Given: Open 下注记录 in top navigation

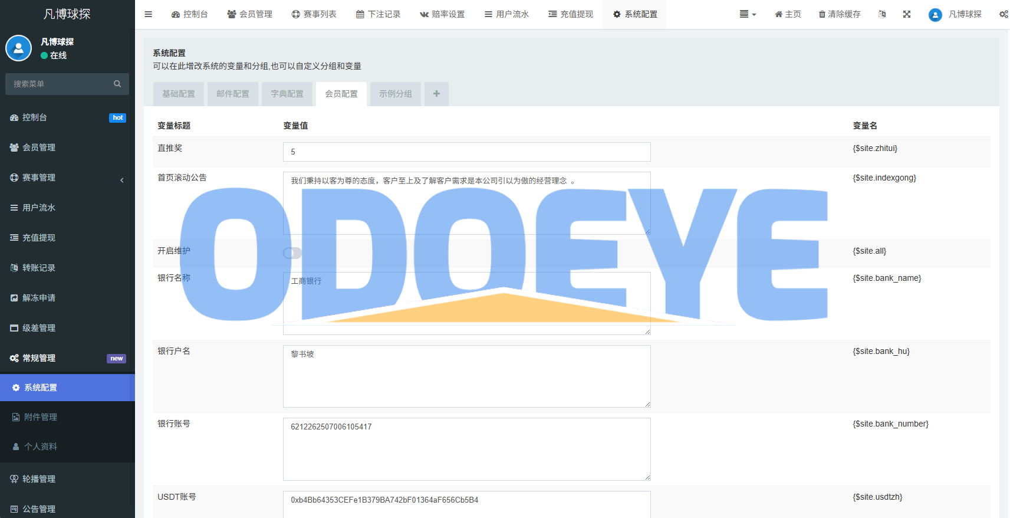Looking at the screenshot, I should 378,14.
